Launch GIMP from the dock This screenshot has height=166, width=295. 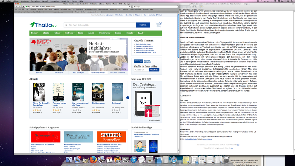point(85,160)
